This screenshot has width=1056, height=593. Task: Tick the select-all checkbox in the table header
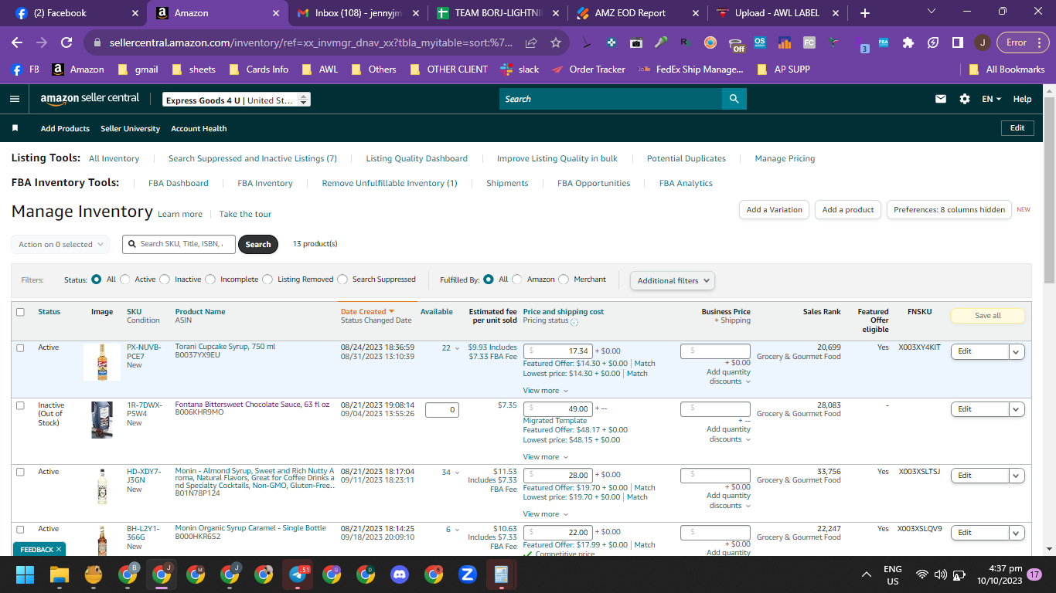(x=20, y=312)
